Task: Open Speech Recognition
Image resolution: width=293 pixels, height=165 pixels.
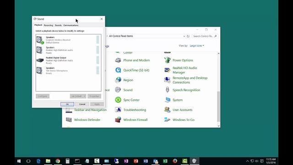Action: click(182, 90)
